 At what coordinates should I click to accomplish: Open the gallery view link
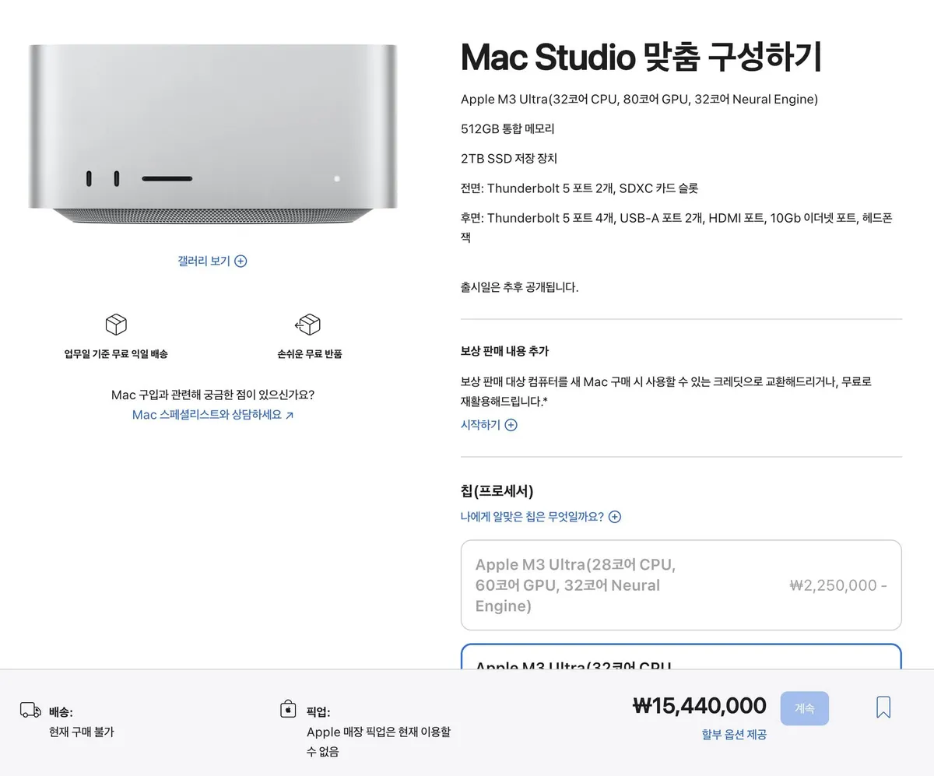click(212, 261)
